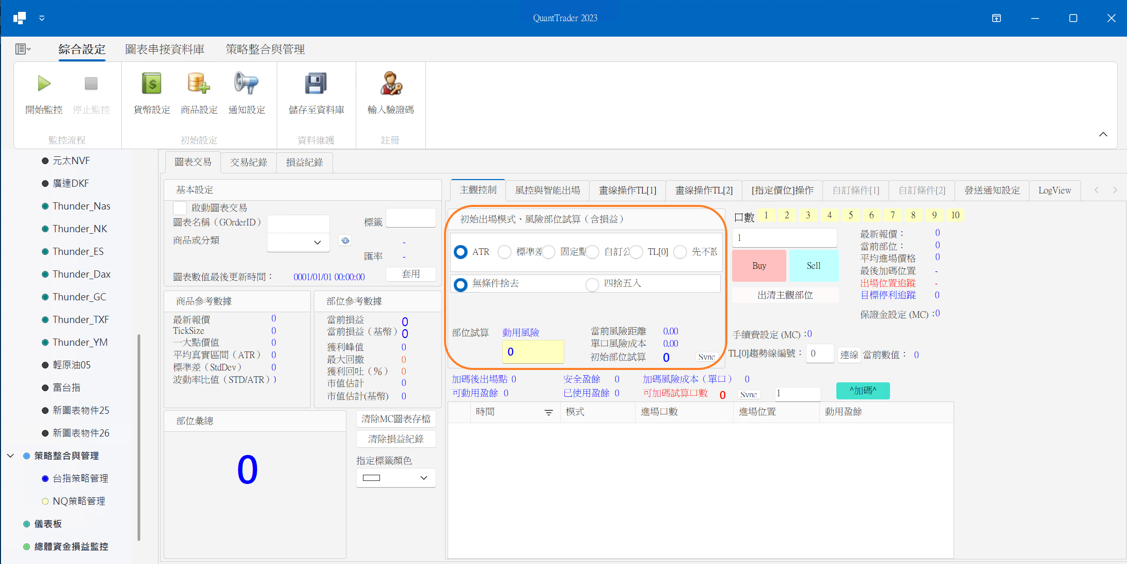Click the Buy button

pyautogui.click(x=759, y=265)
